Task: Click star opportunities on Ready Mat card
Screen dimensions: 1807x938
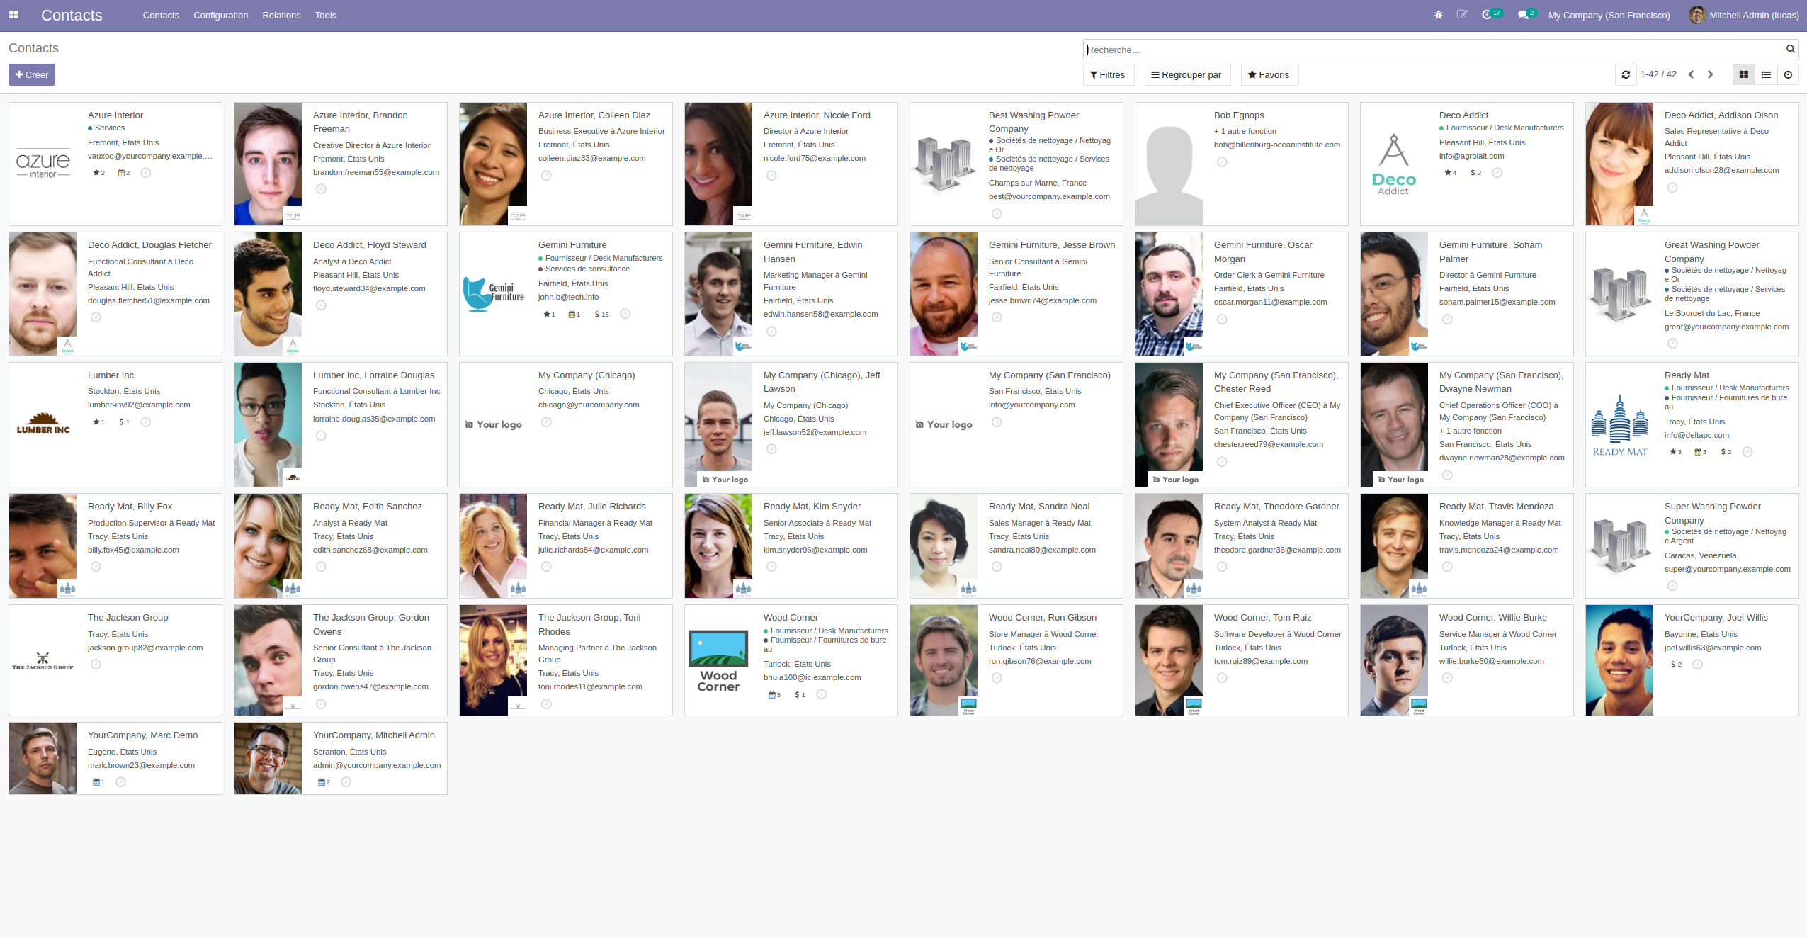Action: tap(1675, 452)
